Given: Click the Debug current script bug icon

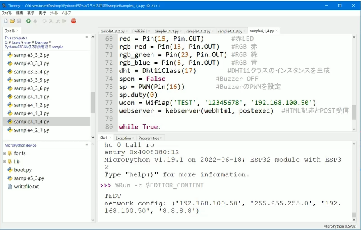Looking at the screenshot, I should pos(36,21).
